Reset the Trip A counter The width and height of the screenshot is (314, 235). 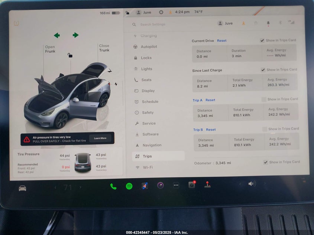[210, 100]
